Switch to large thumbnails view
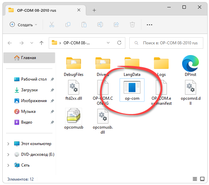This screenshot has width=209, height=185. [202, 179]
